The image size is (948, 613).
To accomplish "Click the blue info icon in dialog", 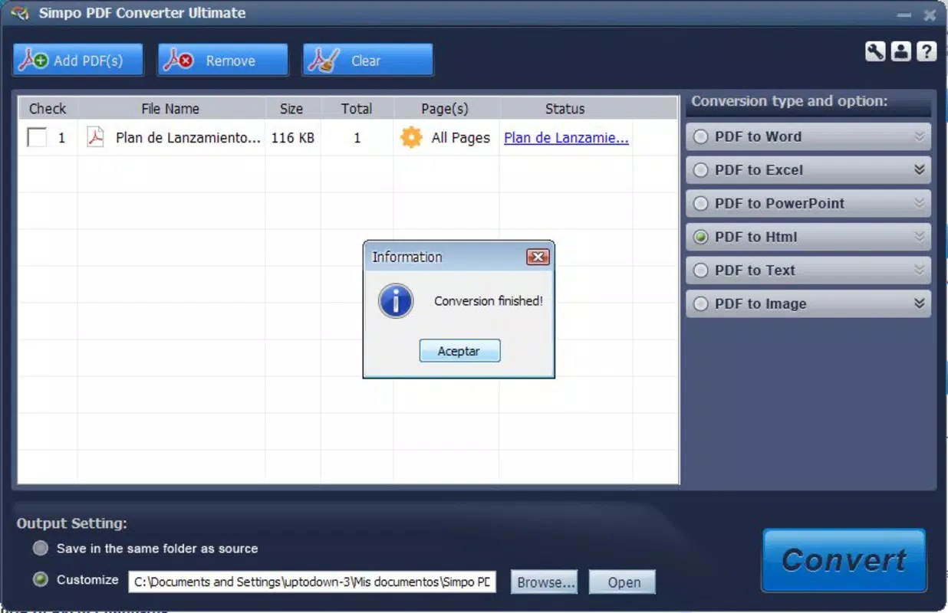I will 396,301.
